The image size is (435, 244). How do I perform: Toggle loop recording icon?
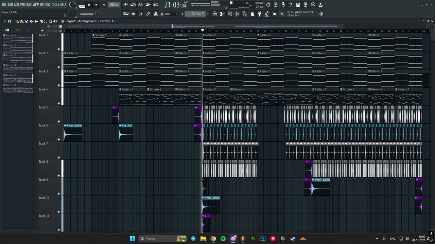point(156,5)
